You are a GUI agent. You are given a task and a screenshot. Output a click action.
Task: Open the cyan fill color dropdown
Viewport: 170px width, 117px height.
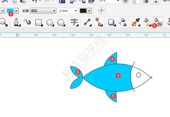(x=16, y=11)
